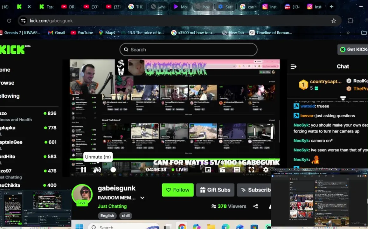Open All Bookmarks folder icon
This screenshot has width=368, height=229.
(364, 33)
